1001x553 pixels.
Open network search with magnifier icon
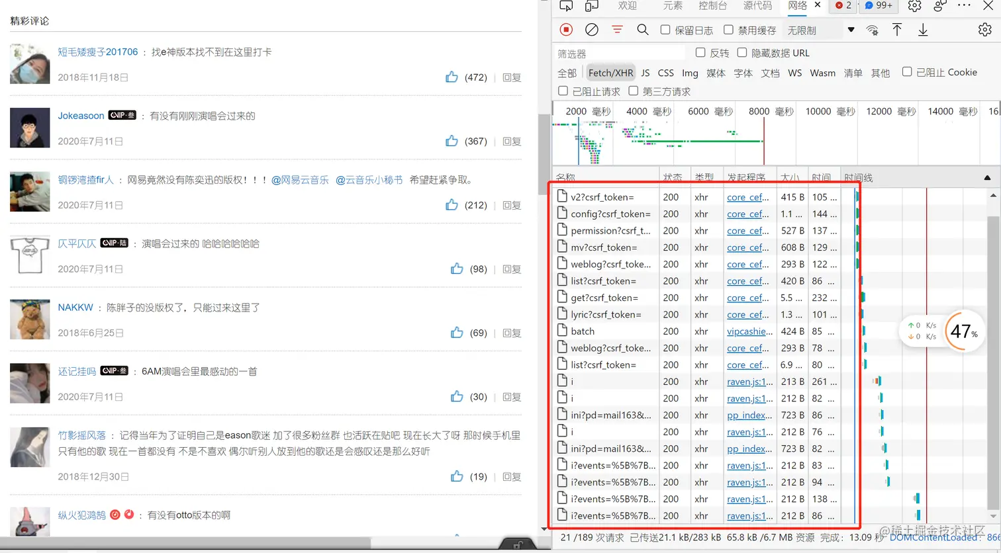[x=642, y=30]
